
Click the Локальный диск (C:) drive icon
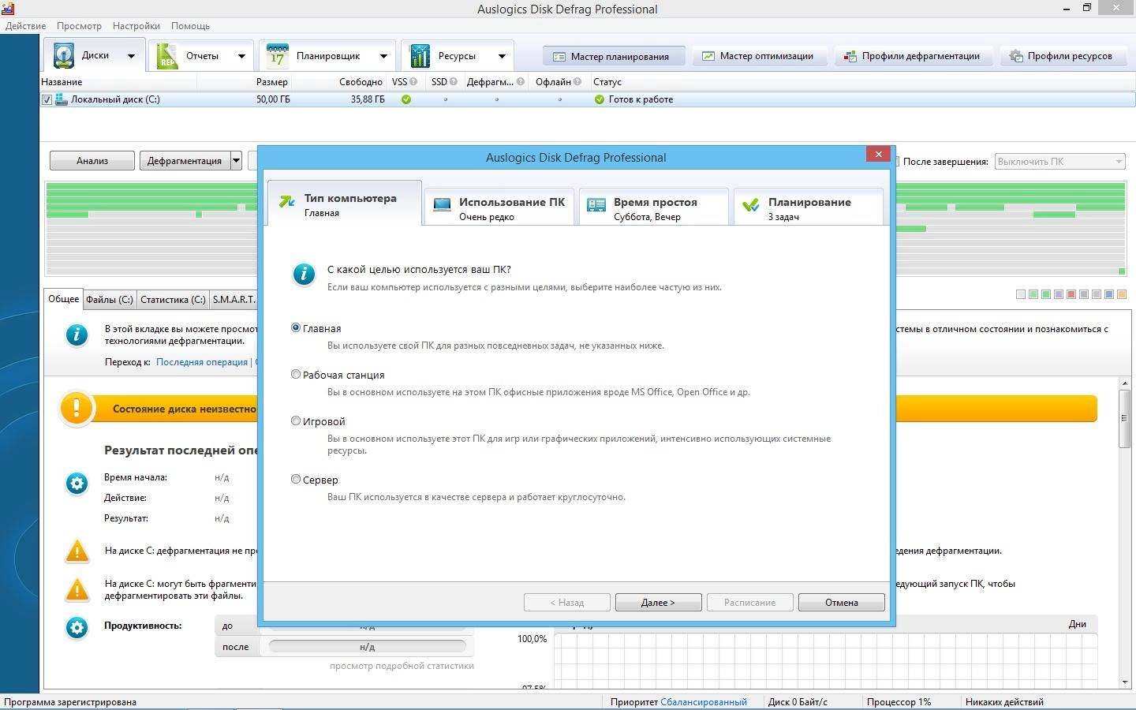click(x=61, y=99)
